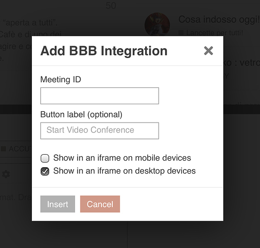The height and width of the screenshot is (248, 260).
Task: Click the square icon beside ACCU
Action: click(3, 149)
